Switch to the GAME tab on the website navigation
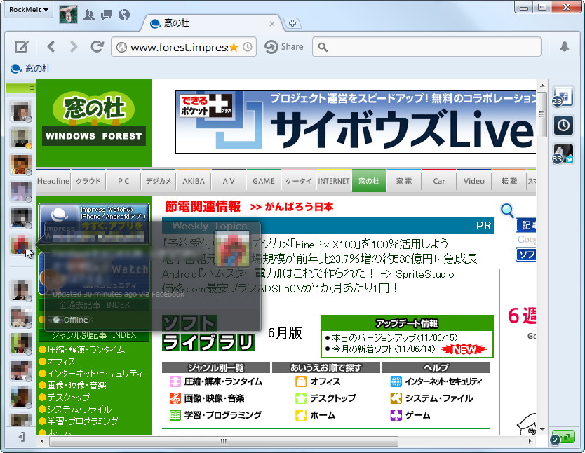This screenshot has width=585, height=453. 263,180
